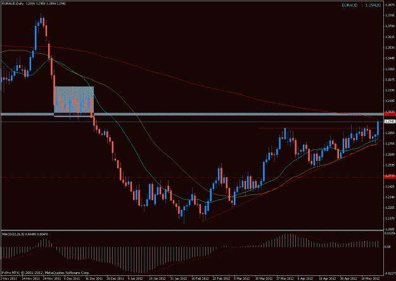The image size is (396, 281).
Task: Select the rising red trendline under the price lows
Action: tap(293, 180)
